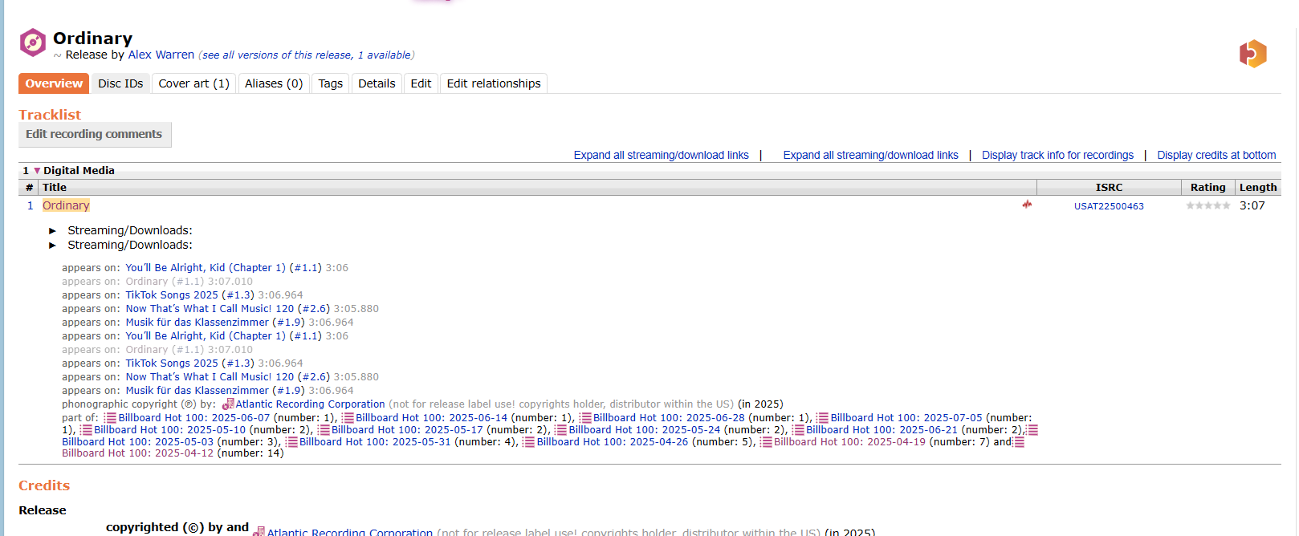Switch to the Overview tab
1299x536 pixels.
(x=54, y=83)
